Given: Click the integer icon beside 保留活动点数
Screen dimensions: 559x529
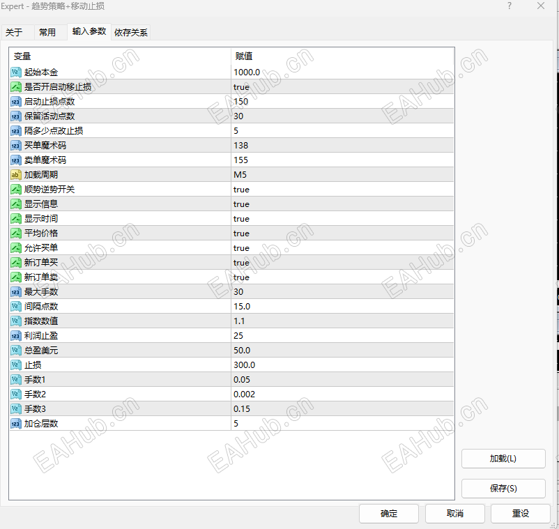Looking at the screenshot, I should (16, 116).
